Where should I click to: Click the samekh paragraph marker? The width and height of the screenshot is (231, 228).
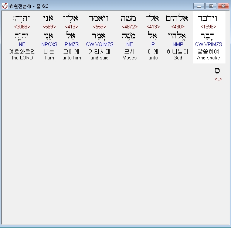[217, 71]
